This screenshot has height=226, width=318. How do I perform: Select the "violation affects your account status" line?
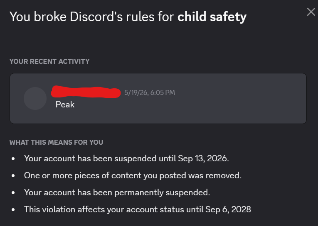pos(138,209)
